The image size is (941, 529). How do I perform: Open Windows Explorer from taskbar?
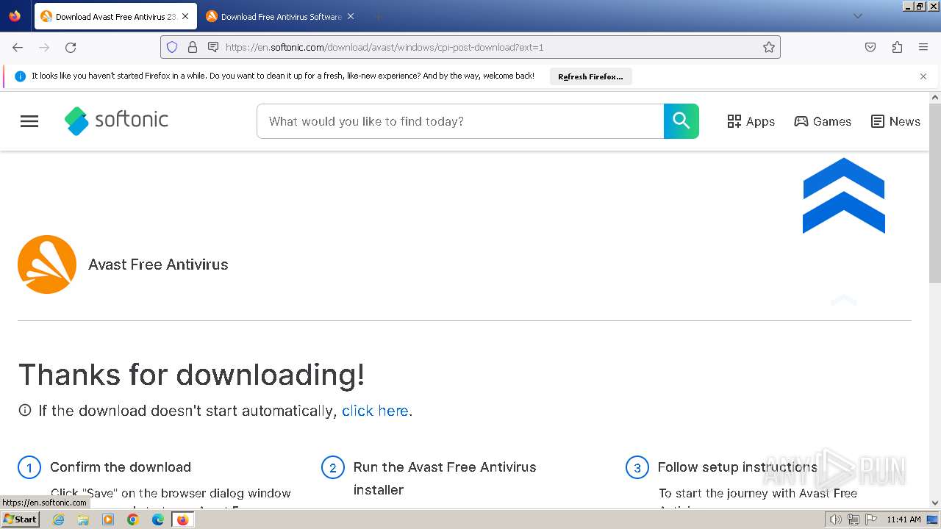(83, 519)
